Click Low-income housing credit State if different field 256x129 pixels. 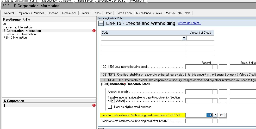tap(243, 67)
